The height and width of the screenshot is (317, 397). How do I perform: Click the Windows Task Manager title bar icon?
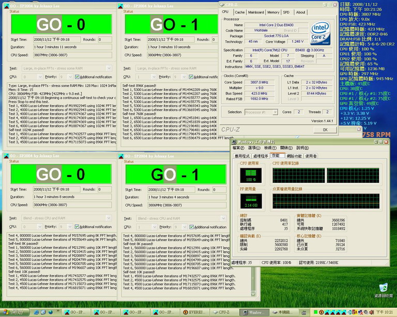[234, 142]
